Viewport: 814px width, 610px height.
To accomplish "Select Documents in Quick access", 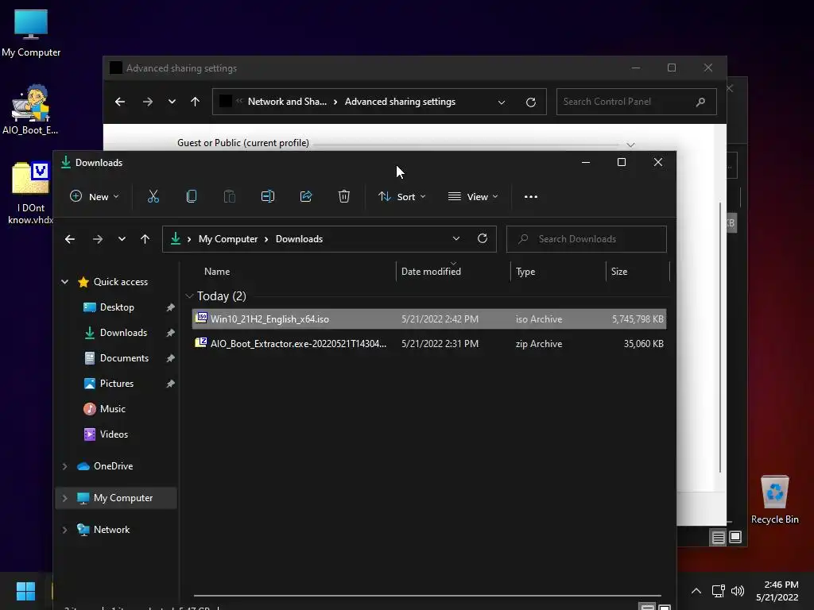I will [124, 358].
